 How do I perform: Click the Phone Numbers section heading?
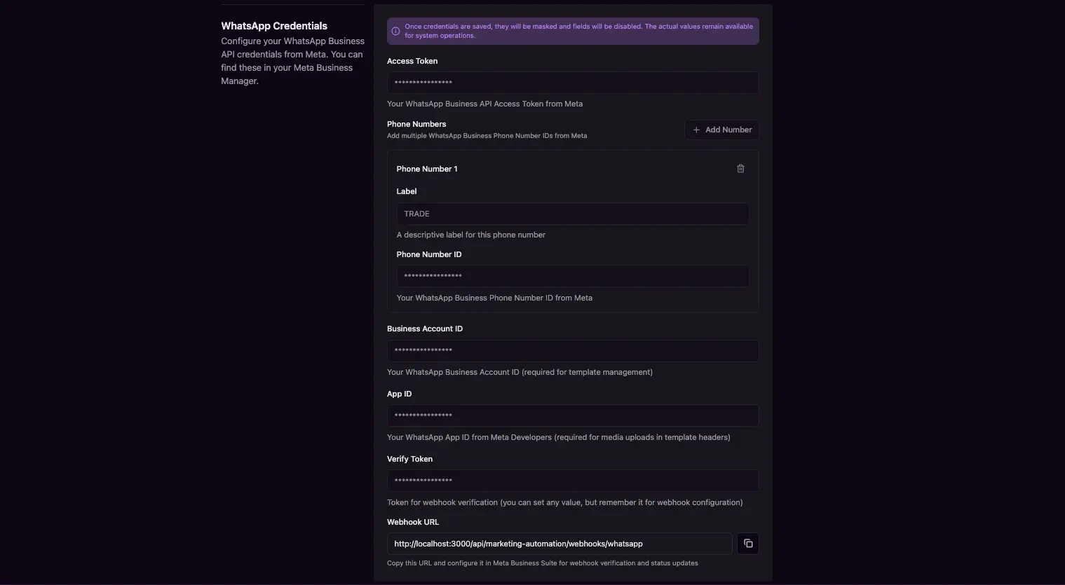tap(416, 124)
